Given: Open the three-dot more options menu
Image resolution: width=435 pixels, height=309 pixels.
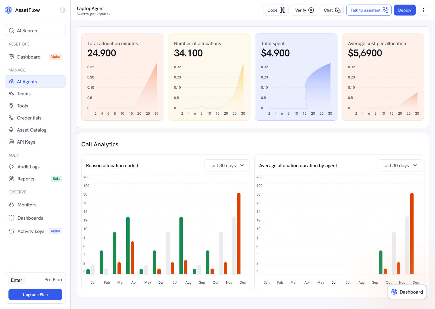Looking at the screenshot, I should 424,10.
